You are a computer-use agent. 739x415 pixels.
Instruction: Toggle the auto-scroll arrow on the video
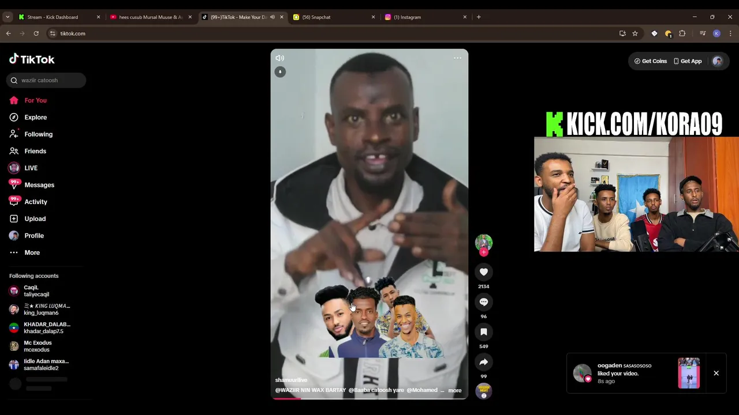click(x=280, y=72)
